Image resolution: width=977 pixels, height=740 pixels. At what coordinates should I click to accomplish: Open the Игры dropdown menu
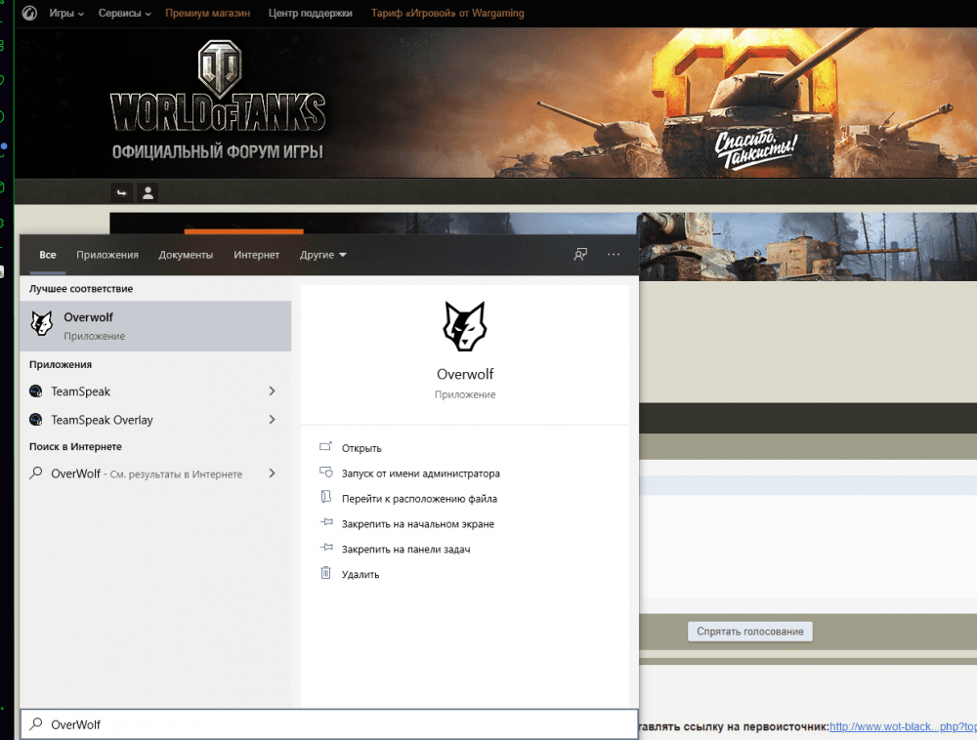pyautogui.click(x=66, y=14)
